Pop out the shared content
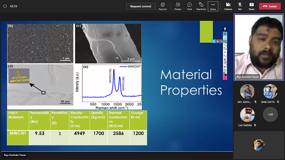Image resolution: width=285 pixels, height=160 pixels. point(162,6)
